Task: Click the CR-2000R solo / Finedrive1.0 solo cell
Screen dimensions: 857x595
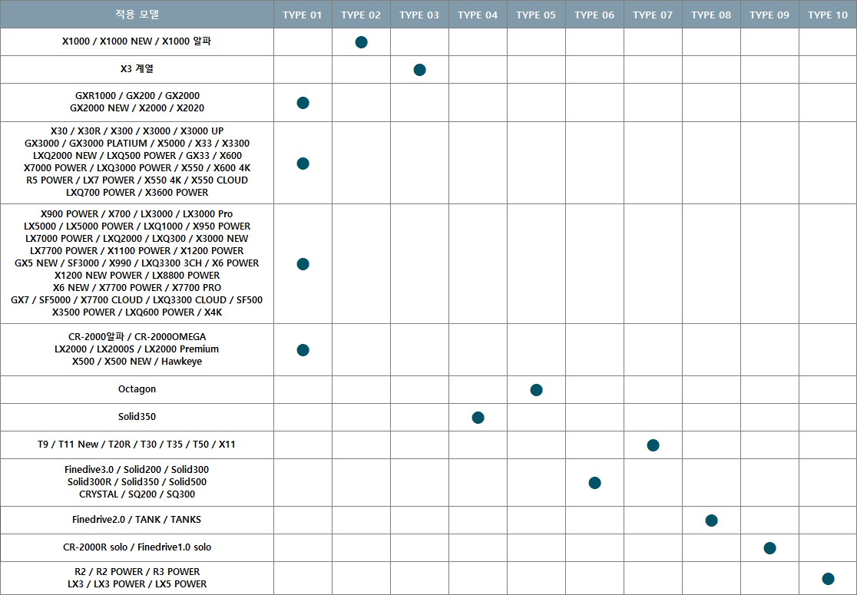Action: coord(137,547)
